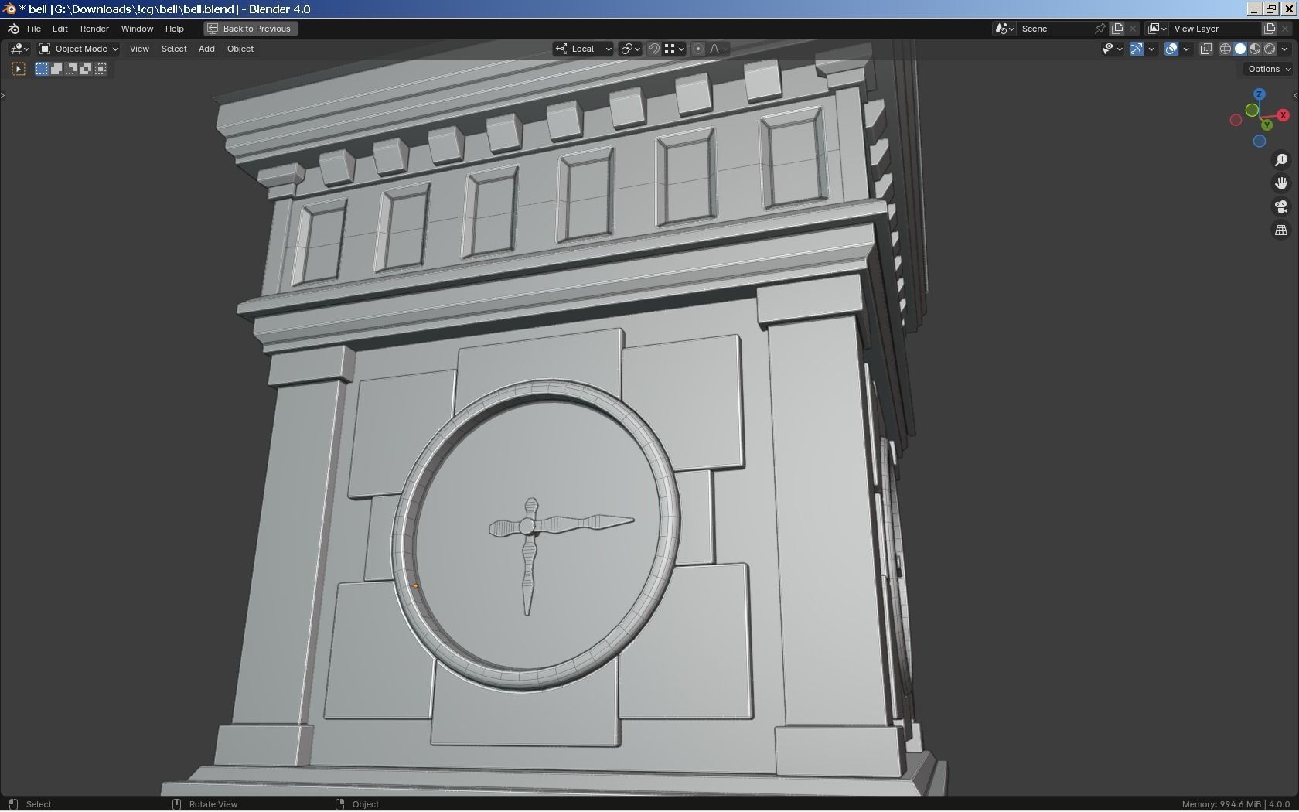Switch to rendered viewport shading
The width and height of the screenshot is (1299, 812).
pos(1270,49)
